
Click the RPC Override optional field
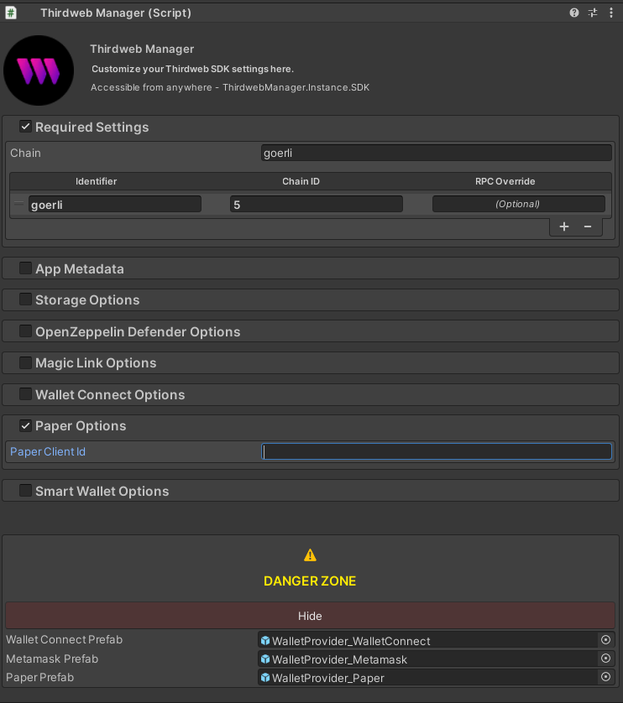(x=518, y=204)
